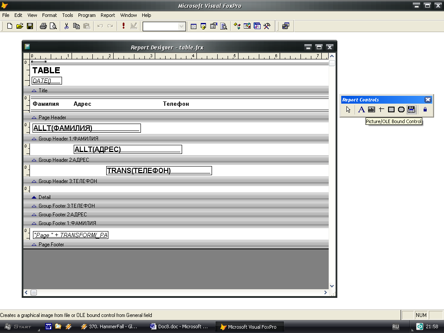Screen dimensions: 444x333
Task: Open the Format menu
Action: tap(49, 15)
